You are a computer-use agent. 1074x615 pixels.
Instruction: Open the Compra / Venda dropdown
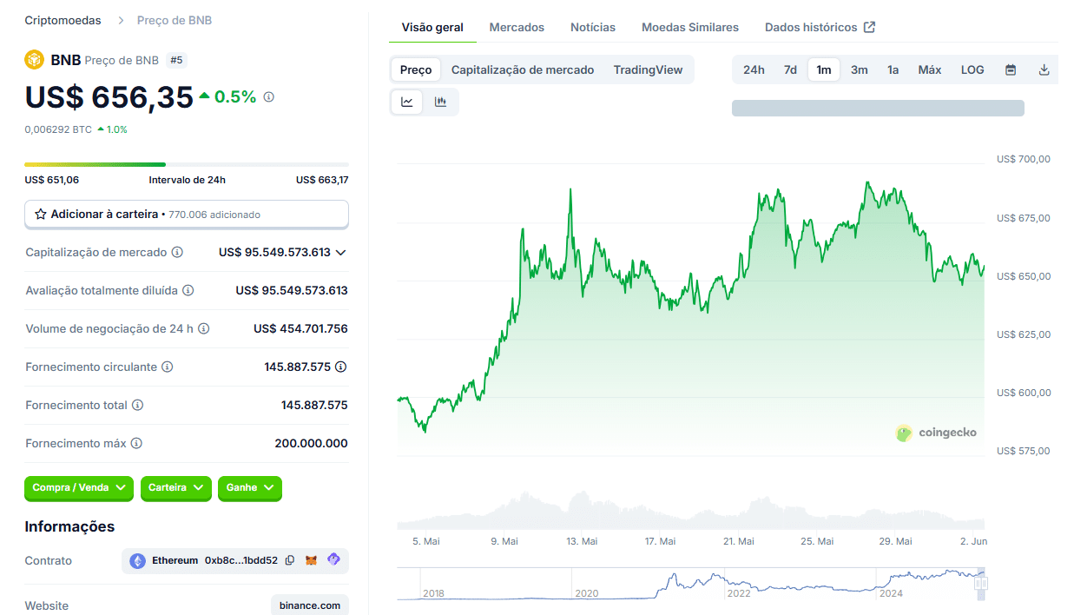(x=79, y=488)
